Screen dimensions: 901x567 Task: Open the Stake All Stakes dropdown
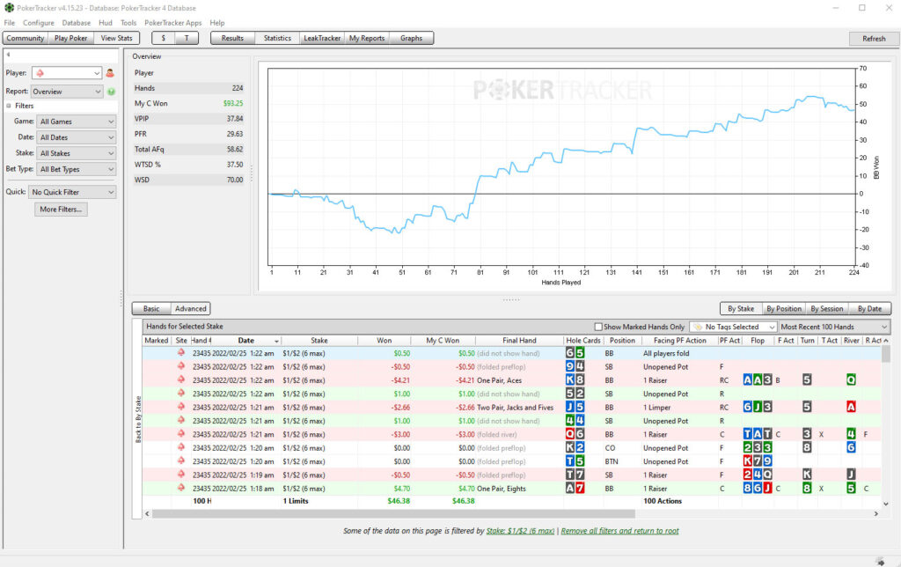(76, 153)
